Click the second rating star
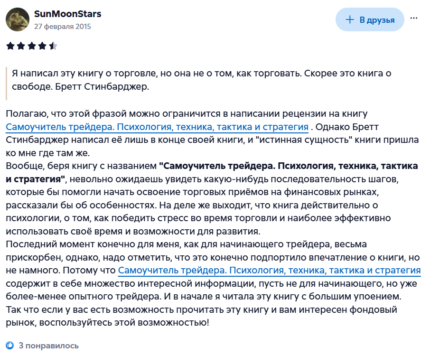 (x=21, y=46)
